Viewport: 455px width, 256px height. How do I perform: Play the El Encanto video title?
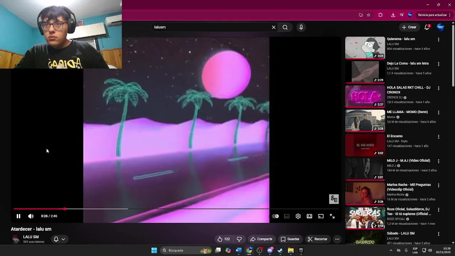pyautogui.click(x=395, y=136)
